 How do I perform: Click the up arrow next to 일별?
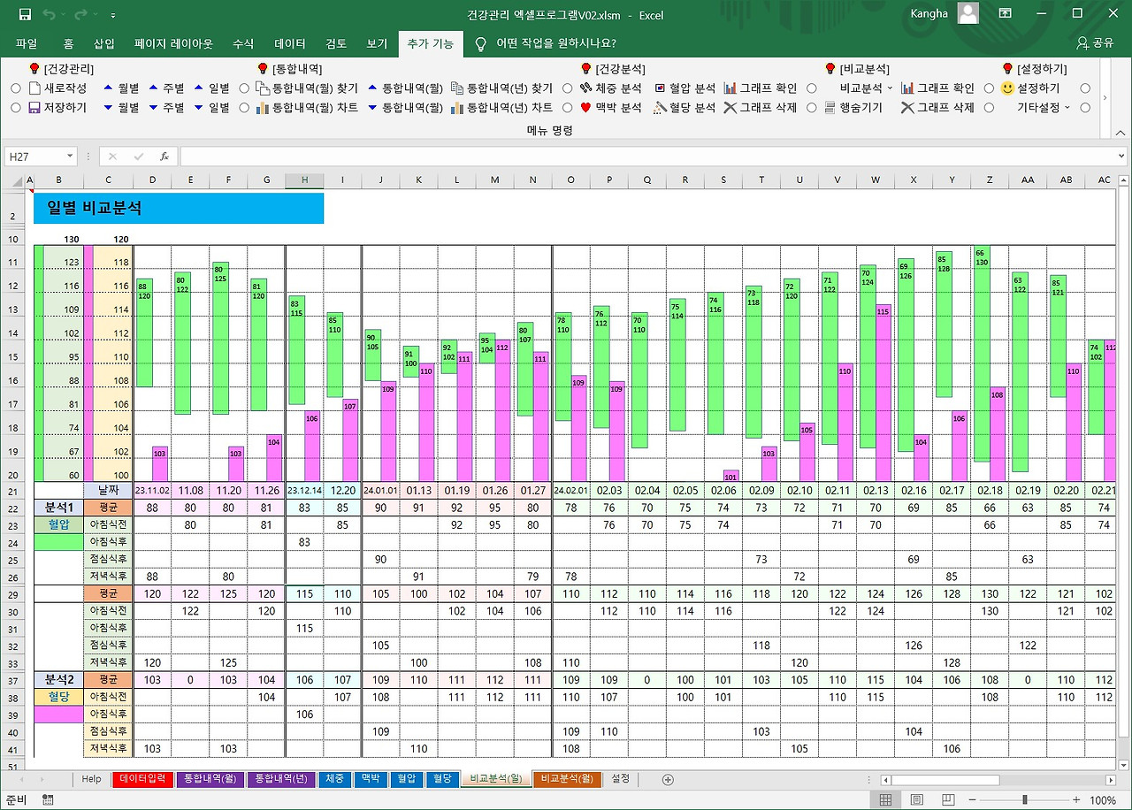tap(199, 88)
